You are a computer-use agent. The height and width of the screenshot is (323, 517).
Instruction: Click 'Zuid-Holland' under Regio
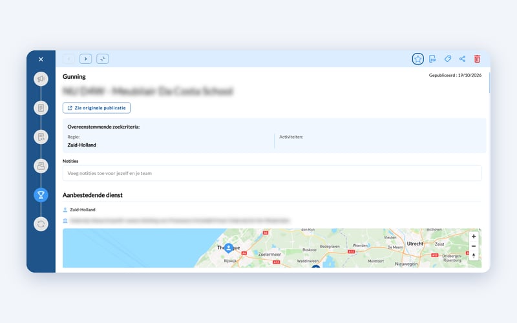tap(82, 145)
